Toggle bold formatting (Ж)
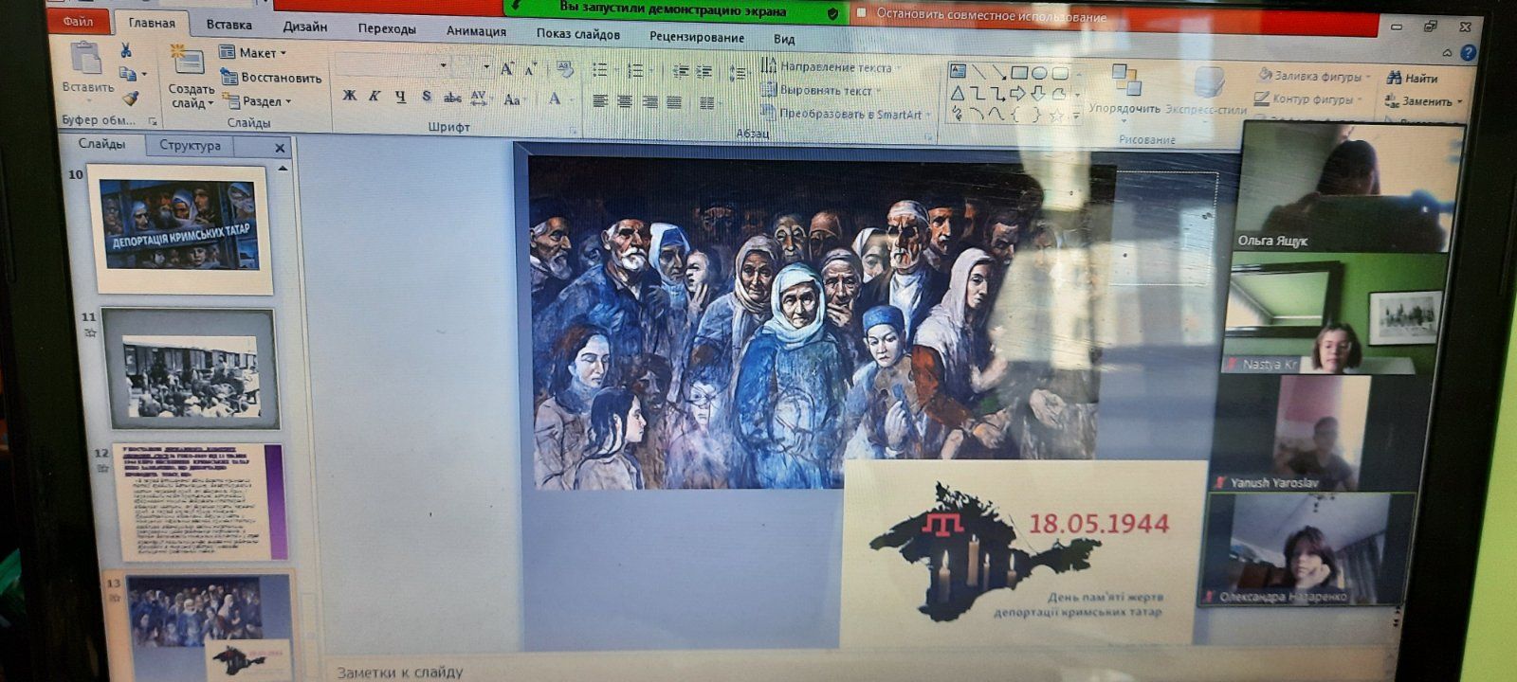Screen dimensions: 1517x682 [x=349, y=97]
